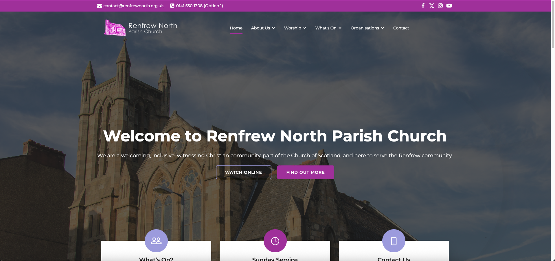The width and height of the screenshot is (555, 261).
Task: Click the clock icon above Sunday Service
Action: pyautogui.click(x=275, y=241)
